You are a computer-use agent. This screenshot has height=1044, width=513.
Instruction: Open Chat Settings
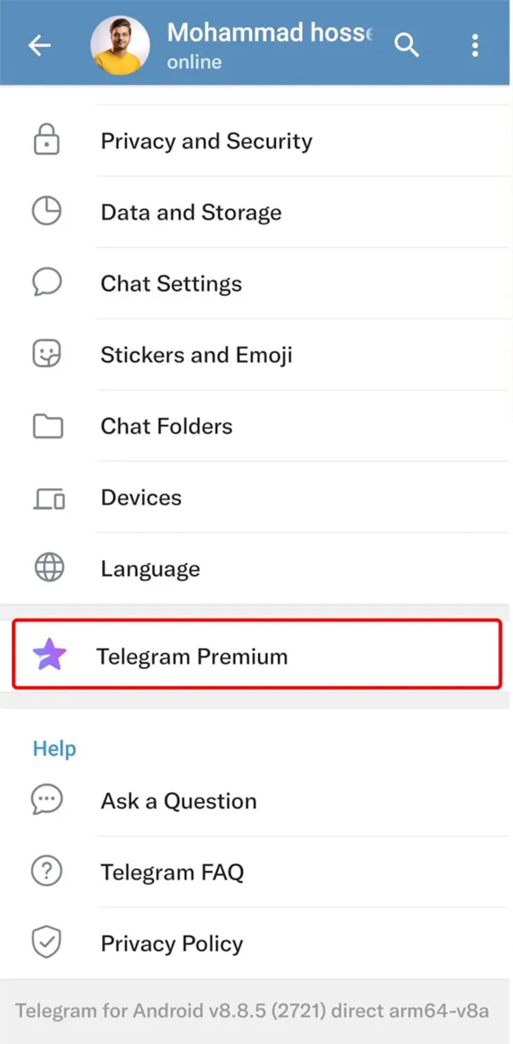click(x=255, y=283)
